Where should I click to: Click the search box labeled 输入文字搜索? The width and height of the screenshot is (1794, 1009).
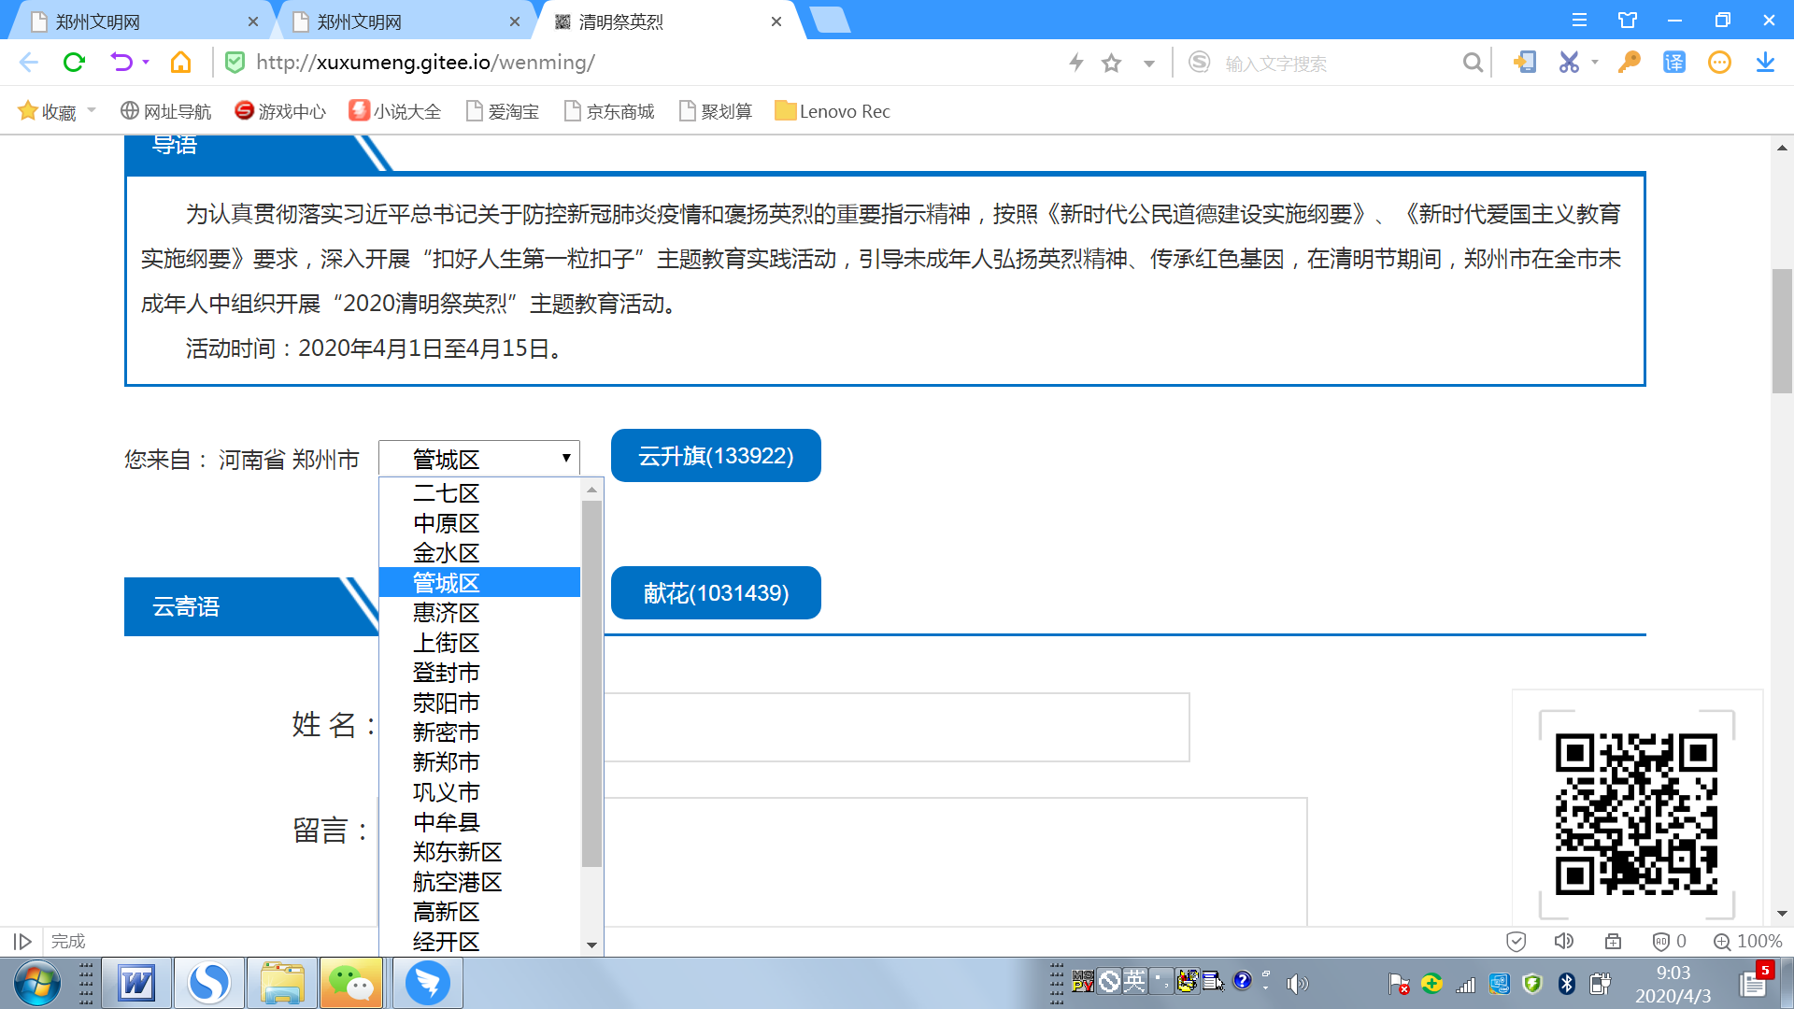click(1336, 64)
